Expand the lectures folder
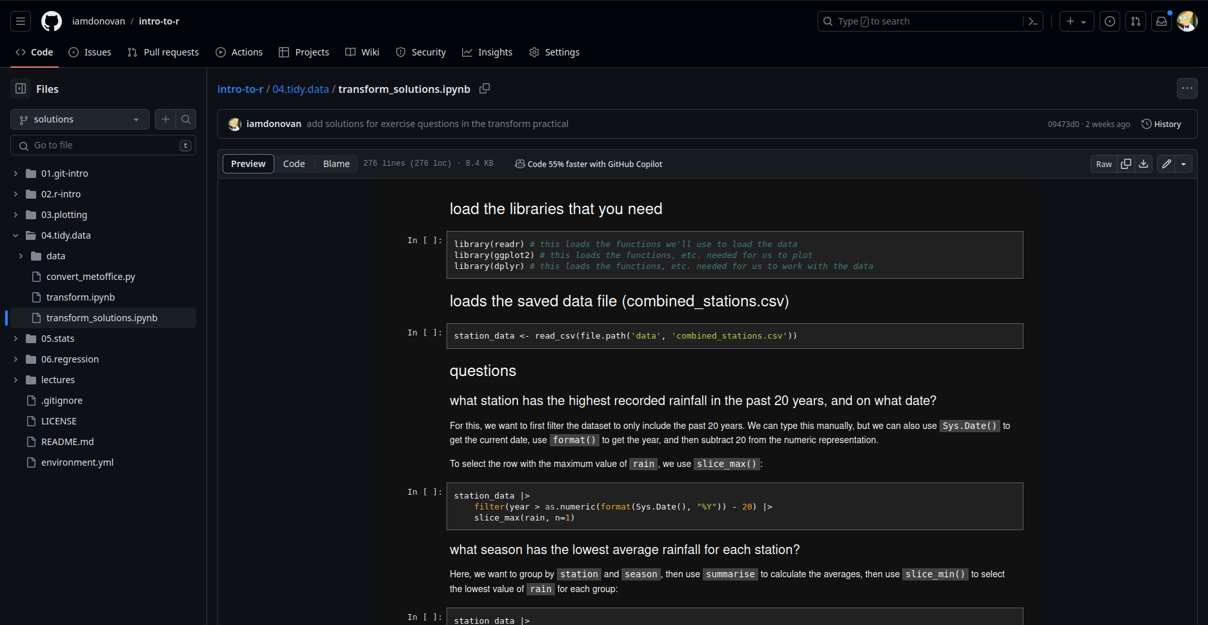1208x625 pixels. [x=16, y=379]
